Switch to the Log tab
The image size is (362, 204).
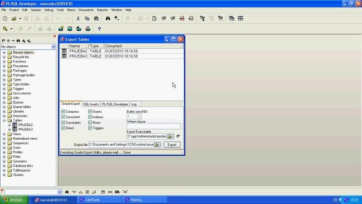coord(134,104)
